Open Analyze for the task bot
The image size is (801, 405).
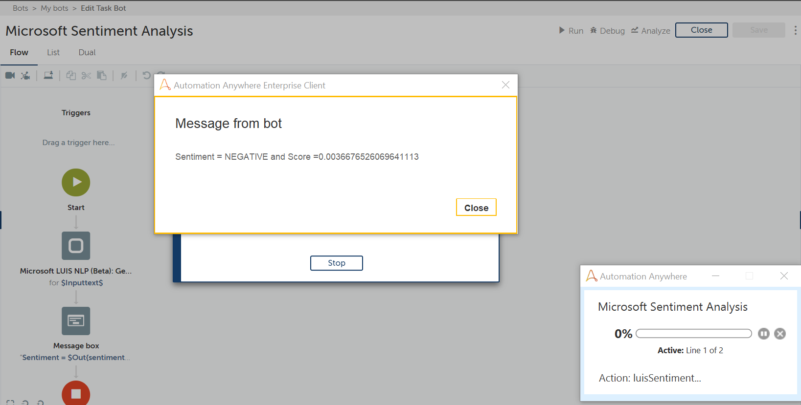650,30
